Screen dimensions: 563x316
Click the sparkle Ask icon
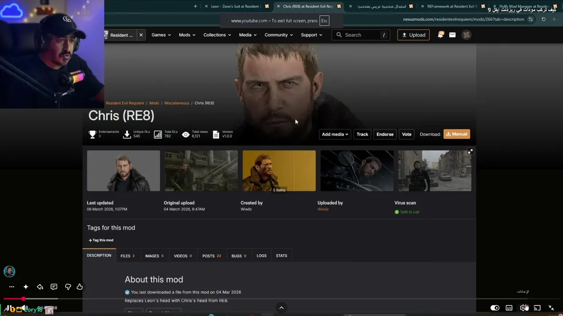click(26, 287)
